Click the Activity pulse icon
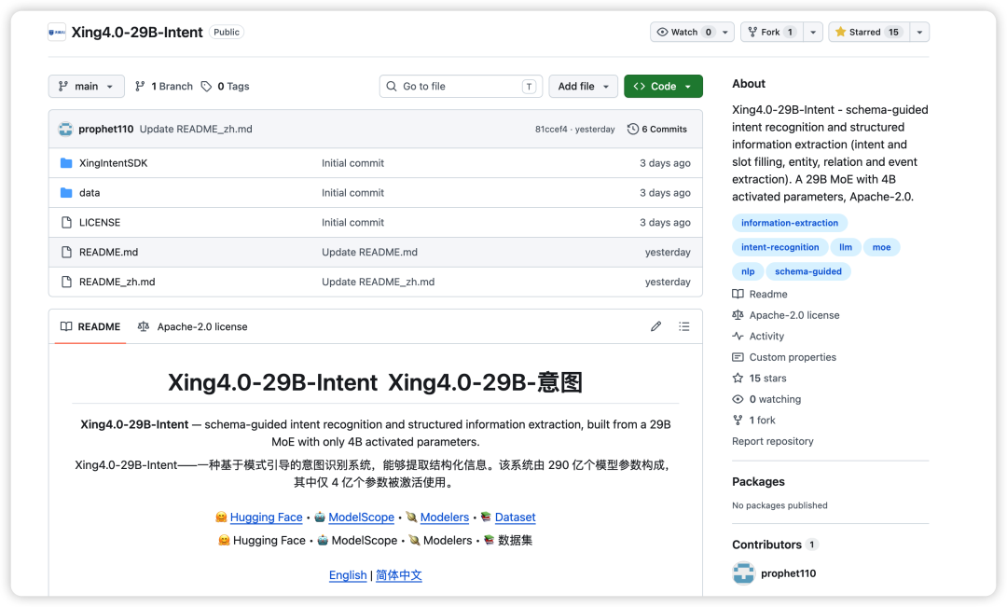1007x607 pixels. click(x=738, y=336)
